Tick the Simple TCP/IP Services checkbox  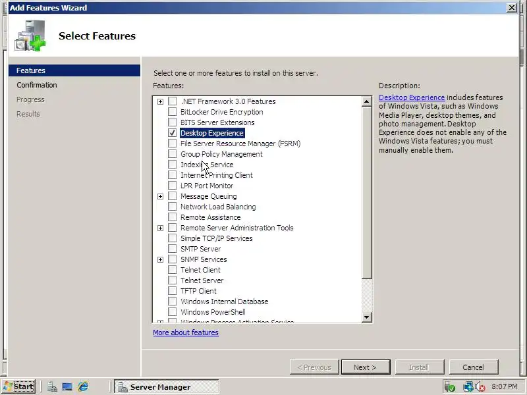172,238
